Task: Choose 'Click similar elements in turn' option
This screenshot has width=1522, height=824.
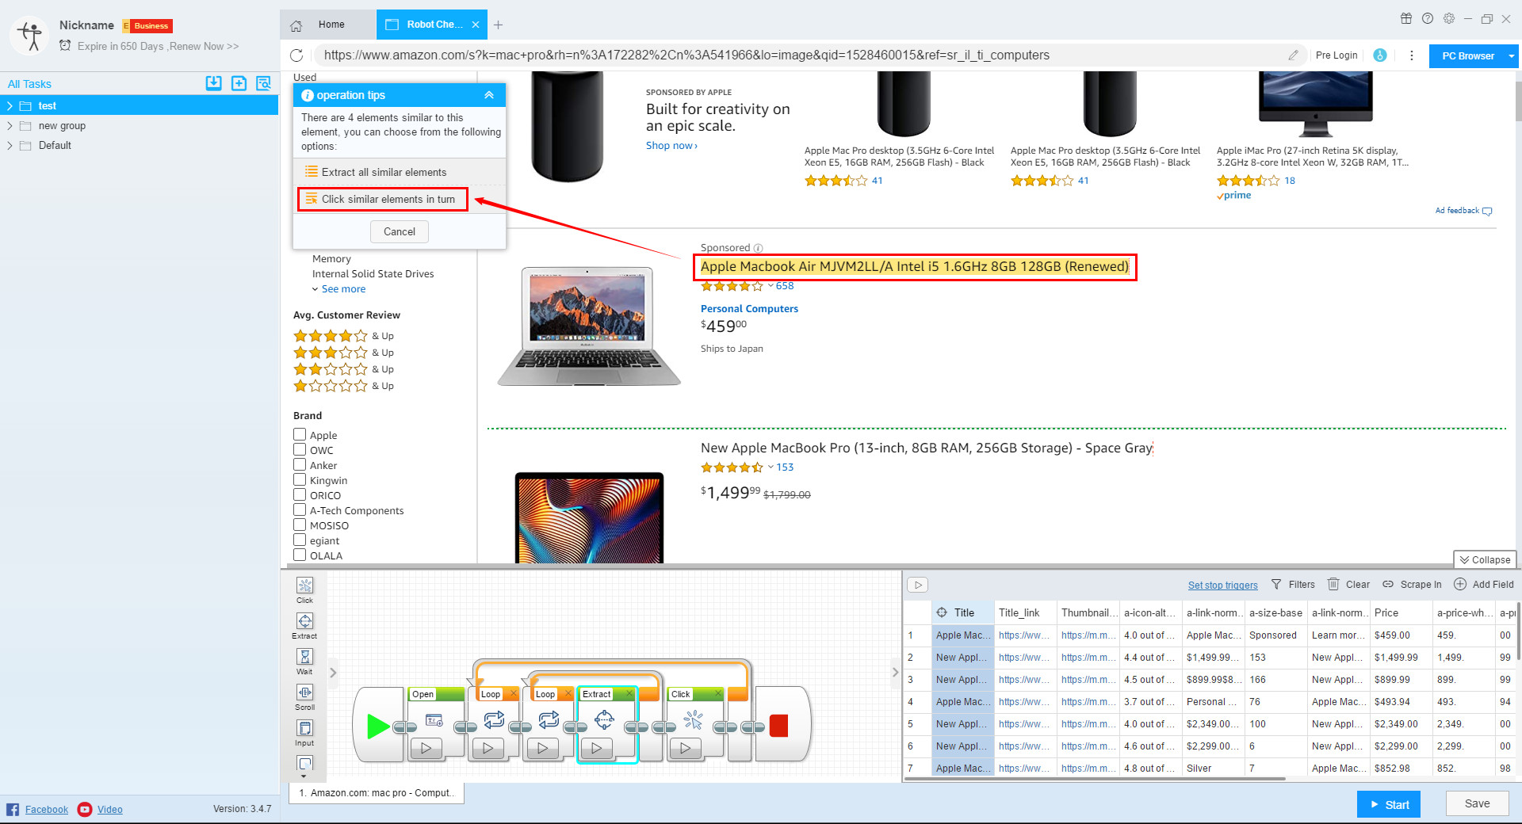Action: 383,199
